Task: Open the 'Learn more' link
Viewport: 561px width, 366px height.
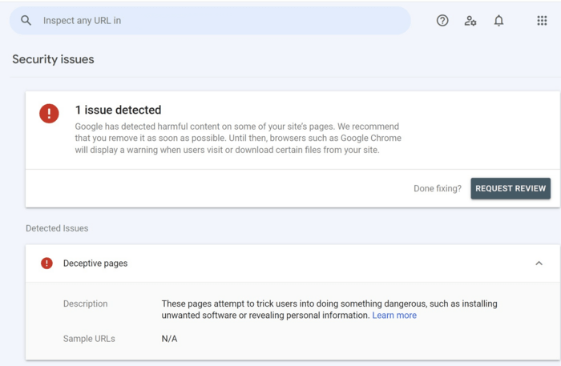Action: pyautogui.click(x=394, y=316)
